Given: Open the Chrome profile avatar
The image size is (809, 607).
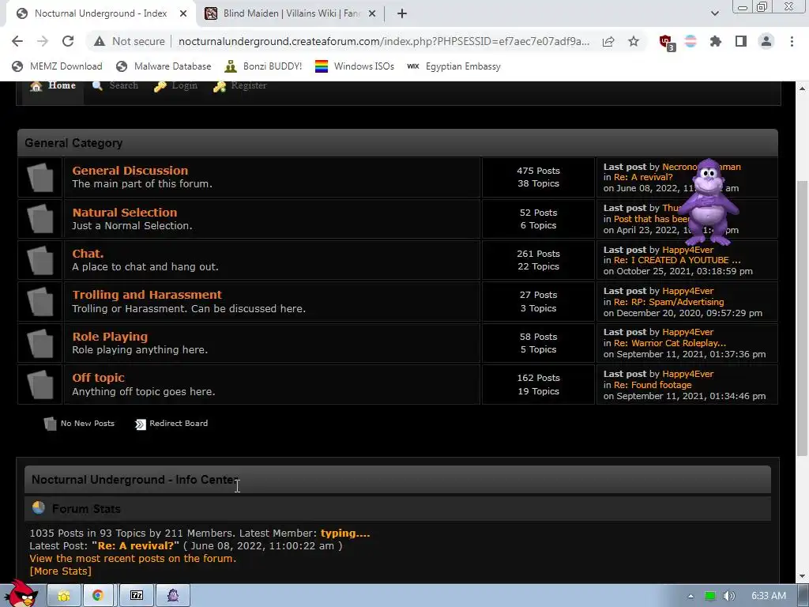Looking at the screenshot, I should (x=766, y=41).
